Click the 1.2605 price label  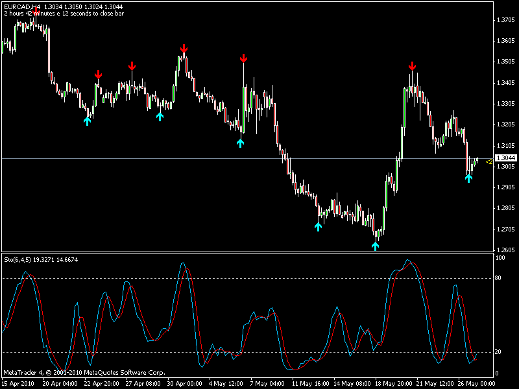point(506,250)
